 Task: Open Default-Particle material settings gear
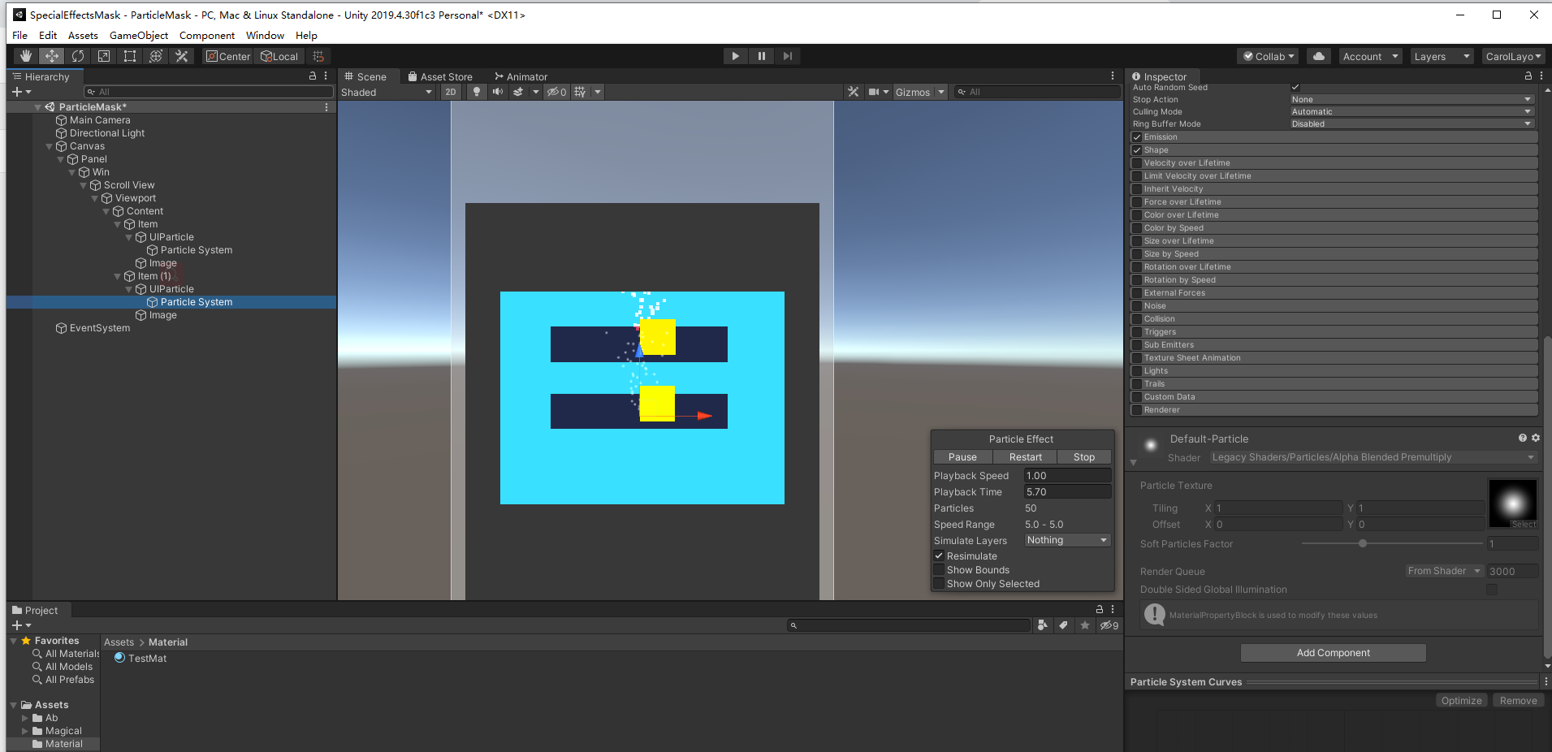click(1536, 438)
